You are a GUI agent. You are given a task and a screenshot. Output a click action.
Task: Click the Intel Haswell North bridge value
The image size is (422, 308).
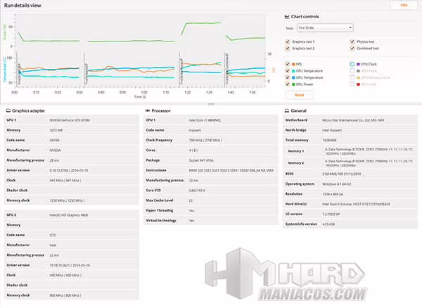click(332, 130)
